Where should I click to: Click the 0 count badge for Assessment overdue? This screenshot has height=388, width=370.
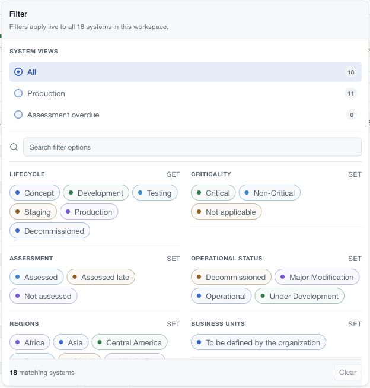352,115
